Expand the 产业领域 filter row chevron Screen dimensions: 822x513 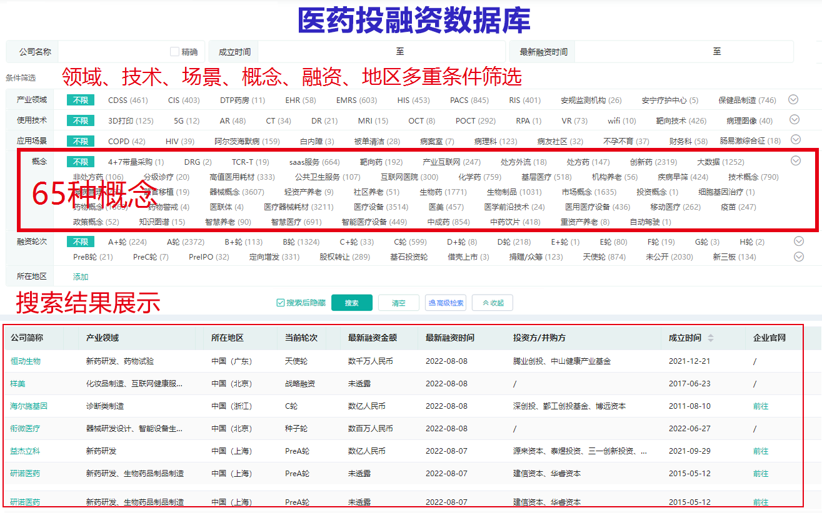coord(794,99)
